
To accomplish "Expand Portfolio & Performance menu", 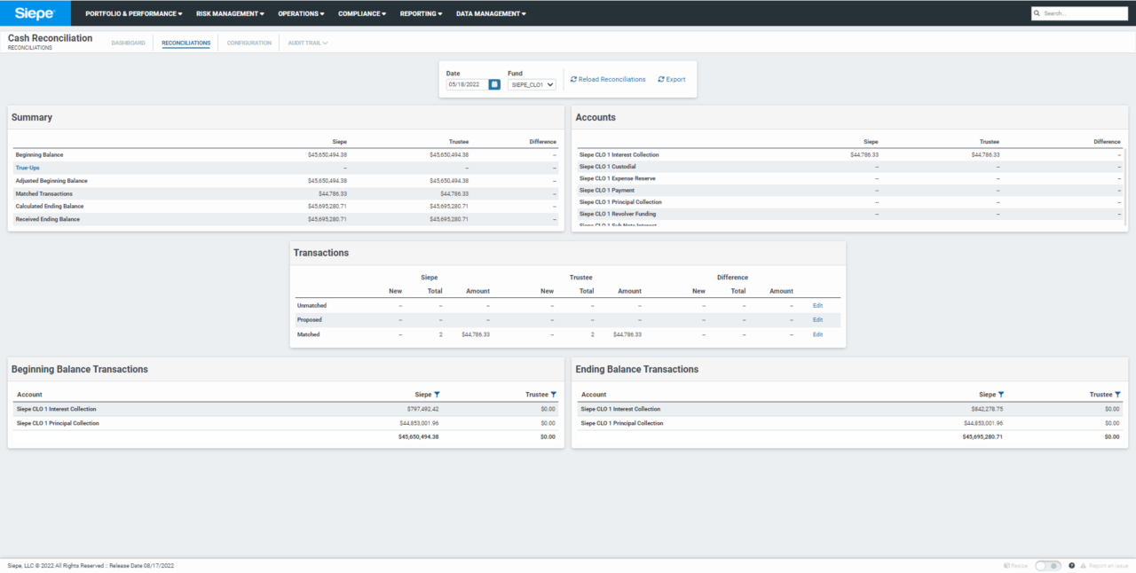I will tap(133, 13).
